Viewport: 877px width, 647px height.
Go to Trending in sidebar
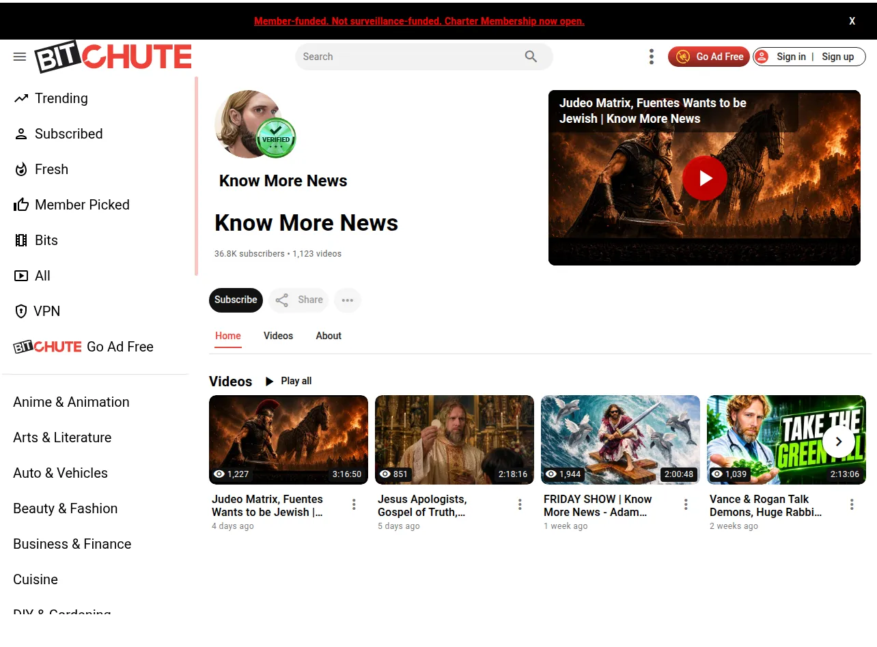click(51, 98)
